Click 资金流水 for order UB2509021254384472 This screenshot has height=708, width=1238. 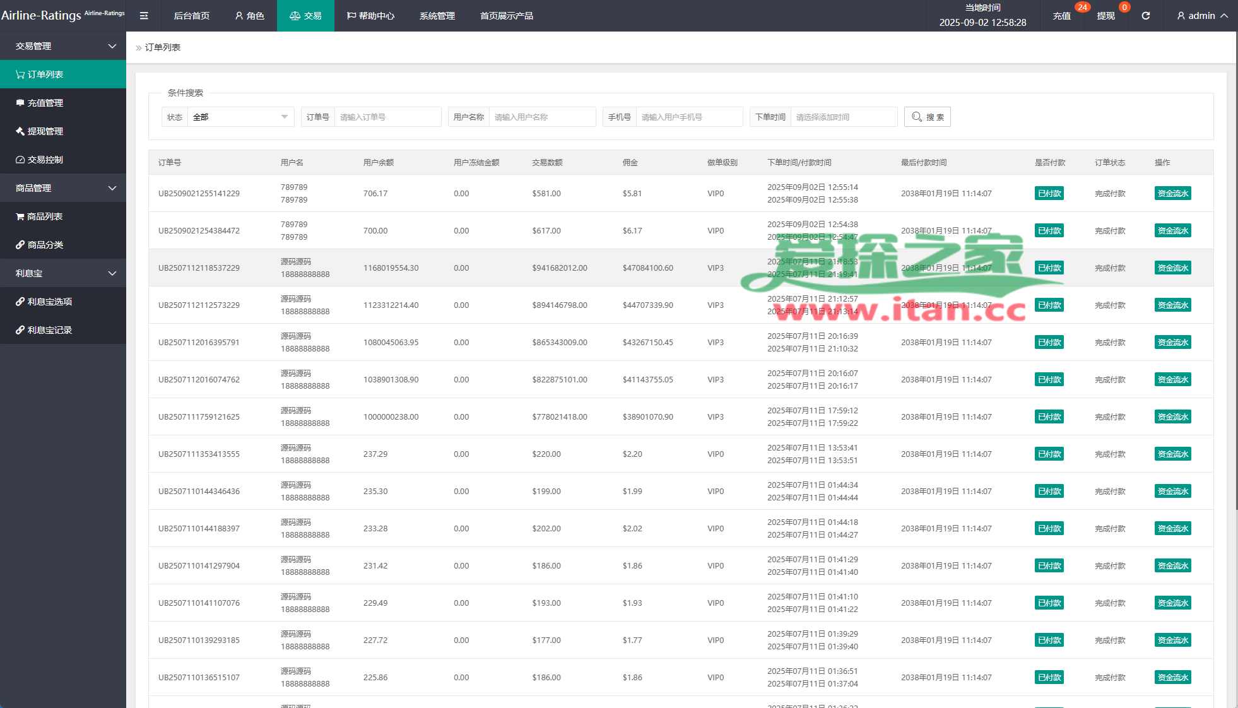coord(1173,231)
